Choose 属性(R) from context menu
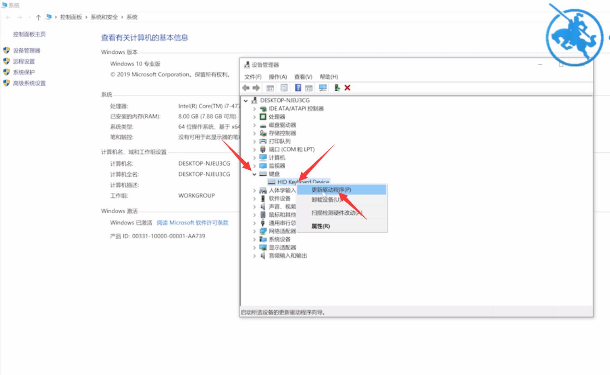The image size is (610, 375). [x=342, y=226]
